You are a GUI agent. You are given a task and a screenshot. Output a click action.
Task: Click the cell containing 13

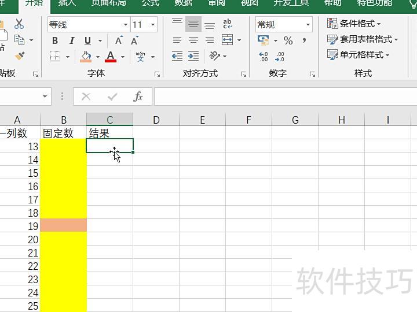tap(20, 146)
